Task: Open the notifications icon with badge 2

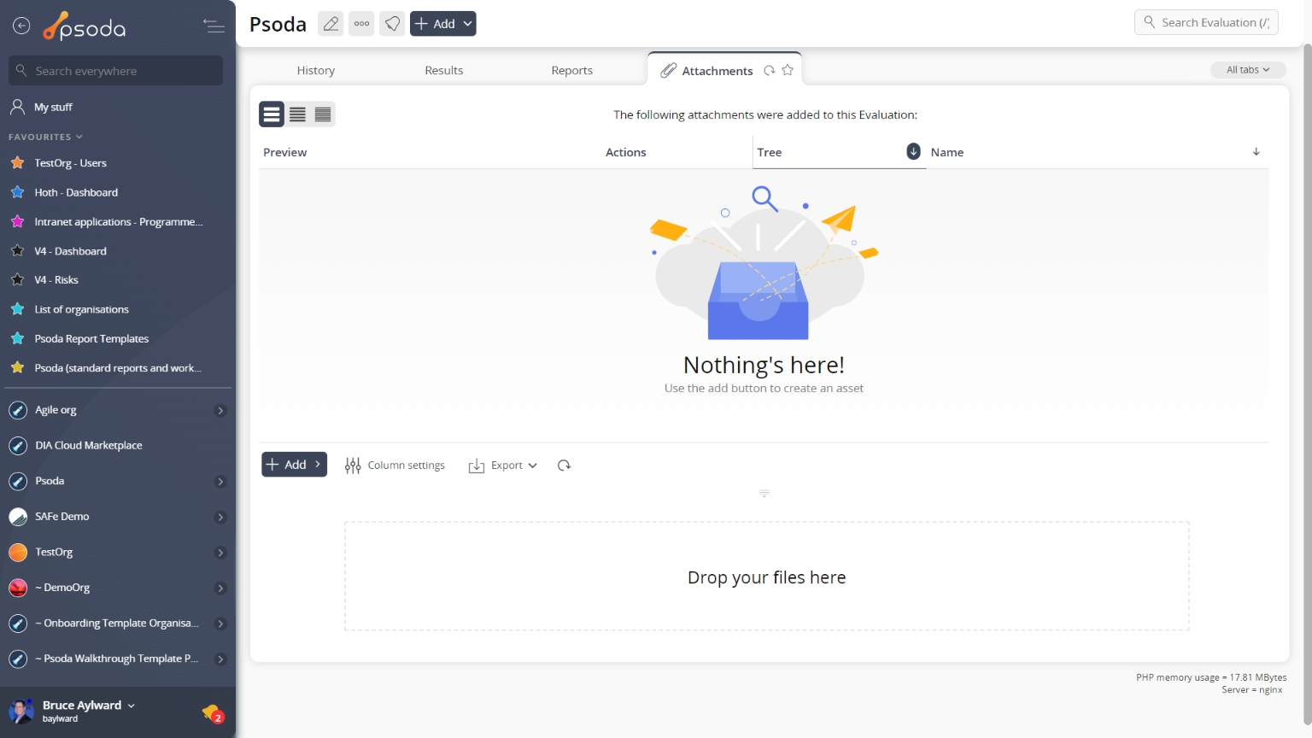Action: click(x=212, y=712)
